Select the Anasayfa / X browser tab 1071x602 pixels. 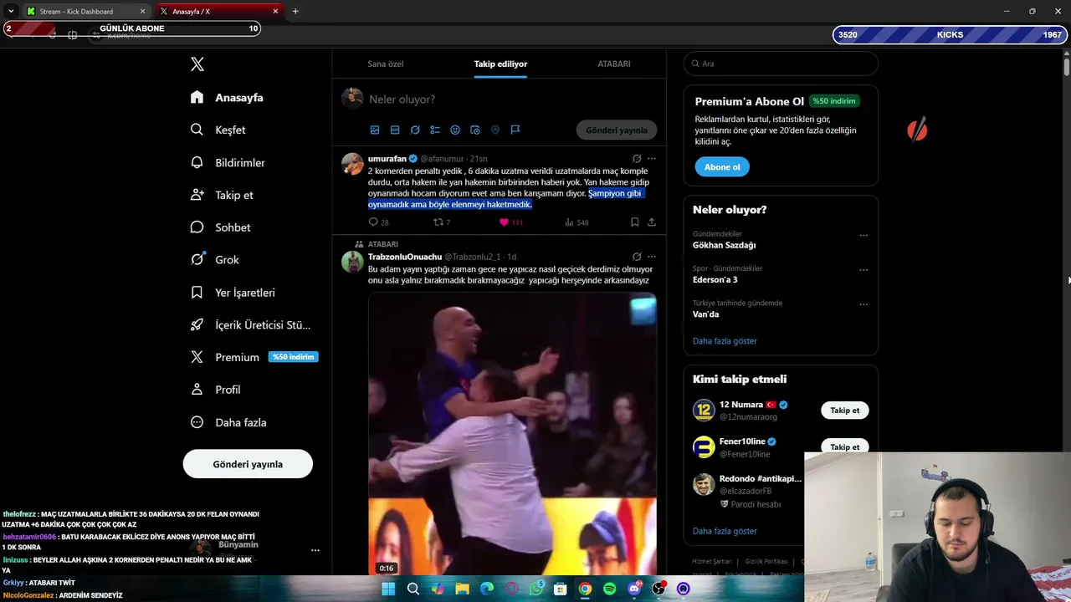[x=220, y=12]
